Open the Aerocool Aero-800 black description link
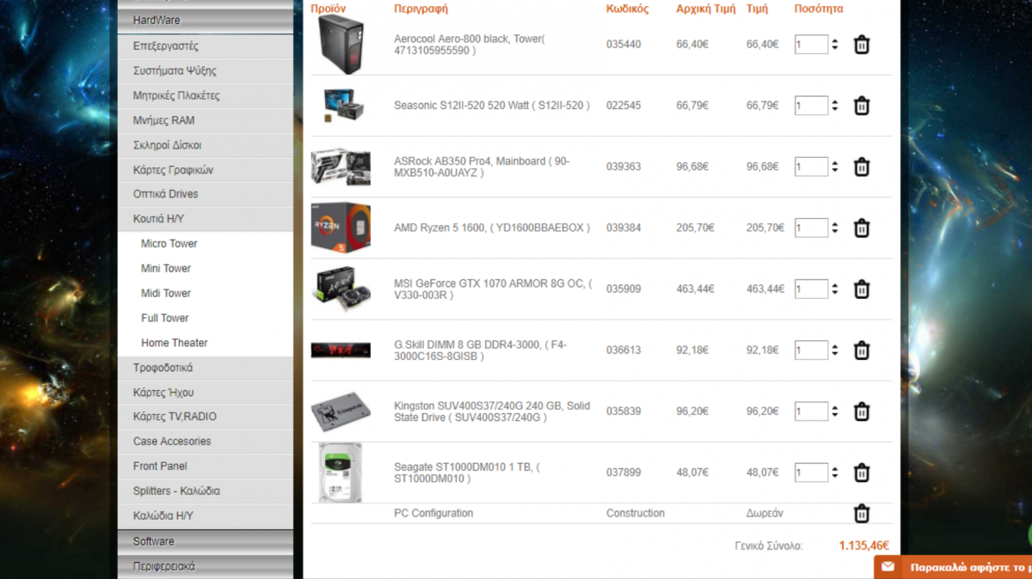Image resolution: width=1032 pixels, height=579 pixels. point(470,45)
